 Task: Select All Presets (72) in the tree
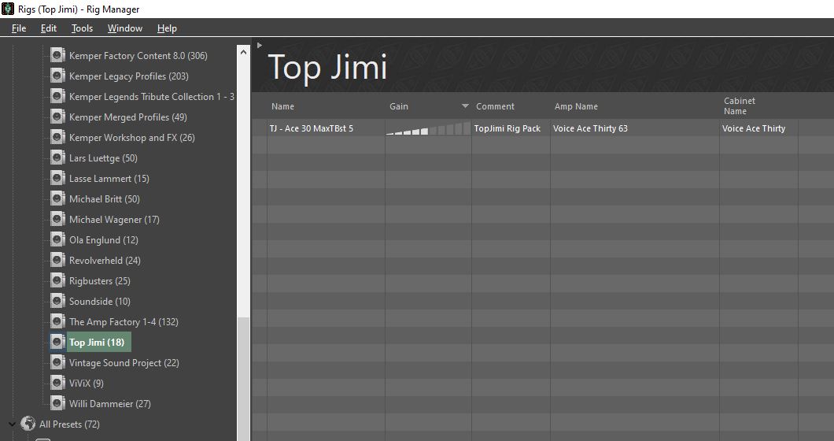click(x=70, y=424)
